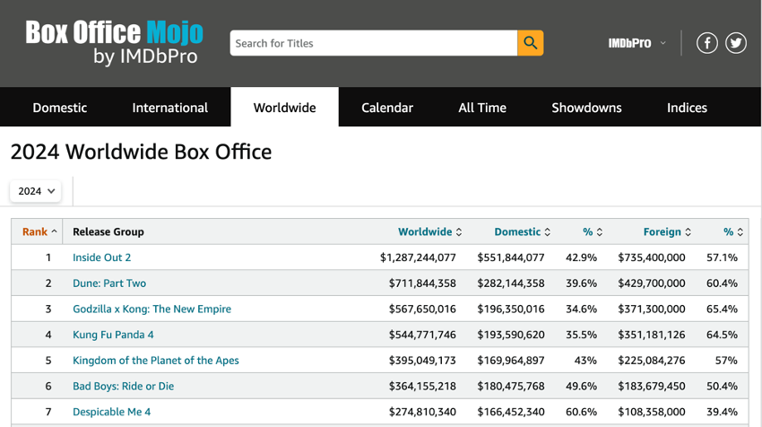
Task: Select the 42.9% domestic share cell
Action: [581, 257]
